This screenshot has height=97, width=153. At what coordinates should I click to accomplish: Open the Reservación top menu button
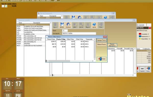[x=15, y=1]
